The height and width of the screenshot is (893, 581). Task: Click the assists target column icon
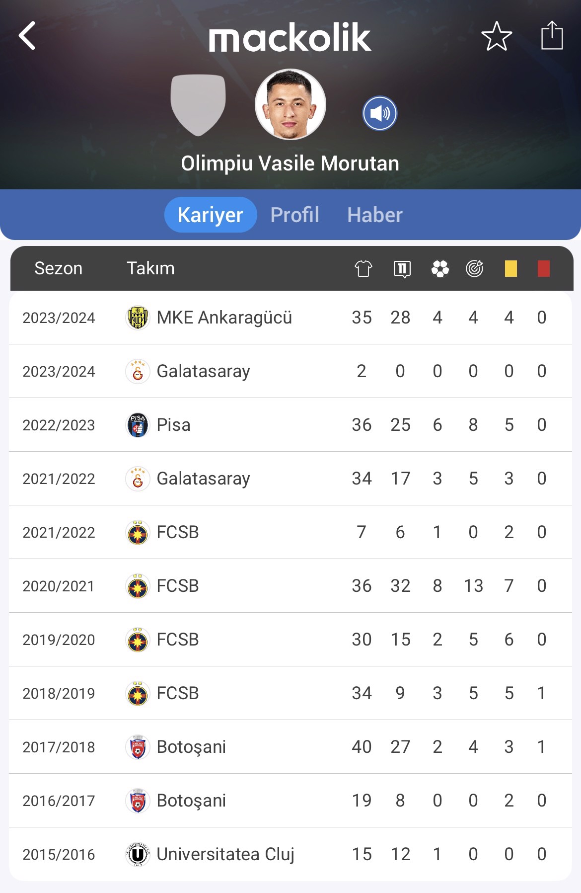475,269
